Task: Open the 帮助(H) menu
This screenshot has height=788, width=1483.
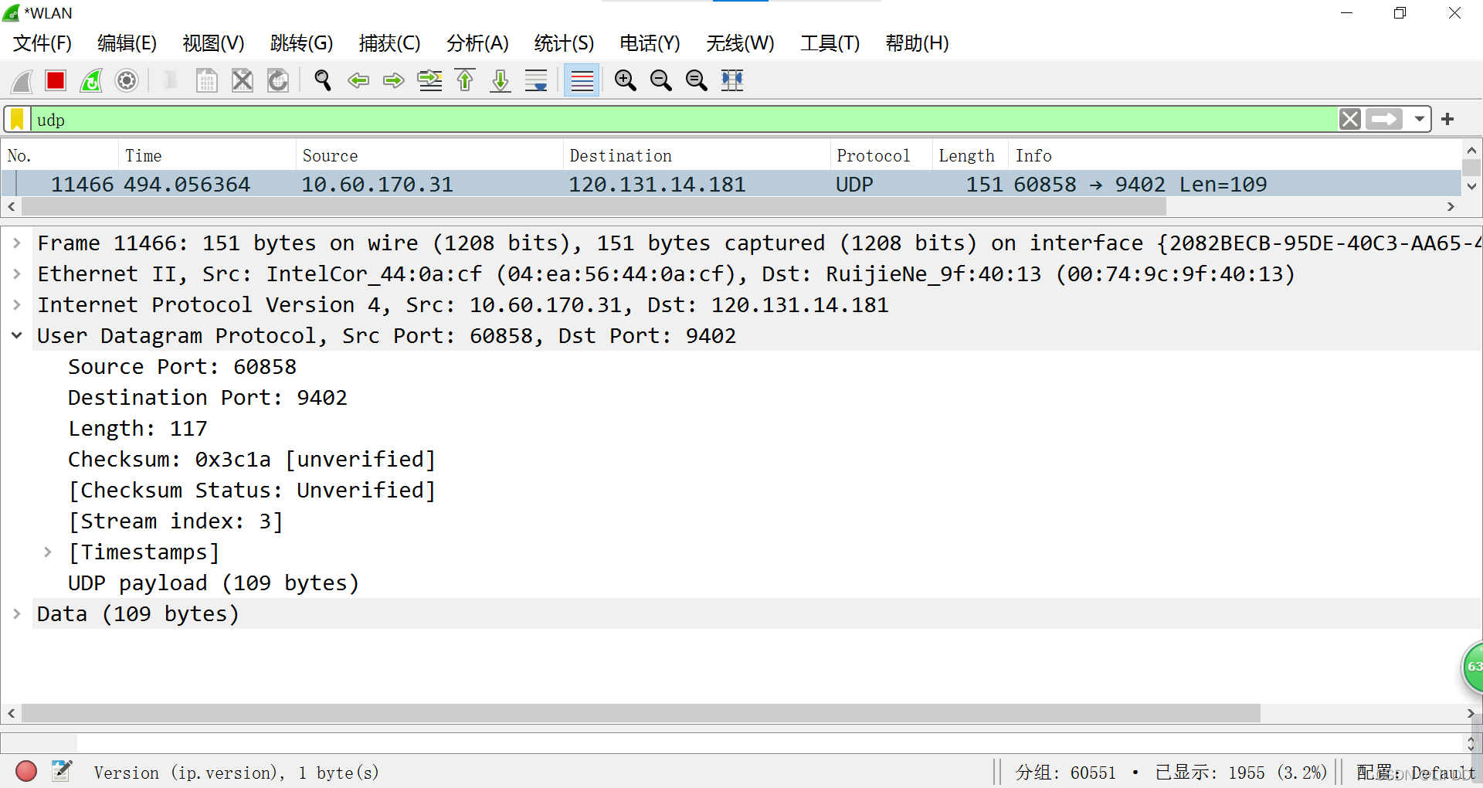Action: (x=918, y=43)
